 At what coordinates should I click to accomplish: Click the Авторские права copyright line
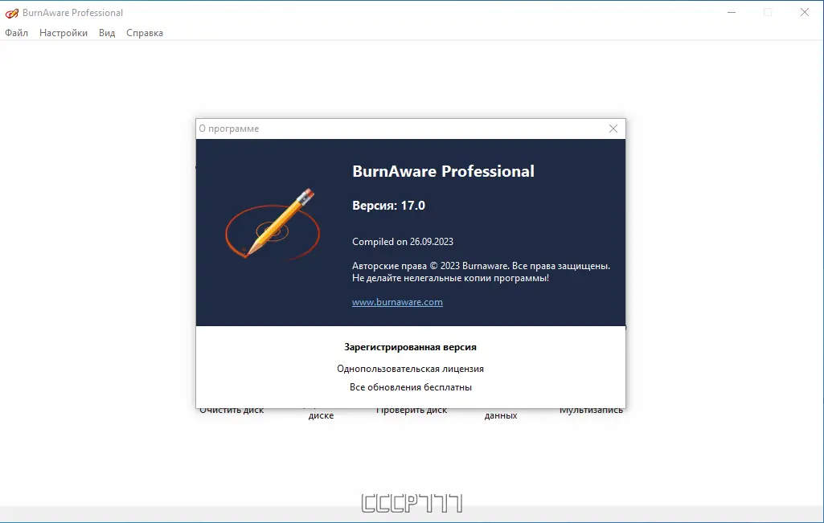point(481,266)
